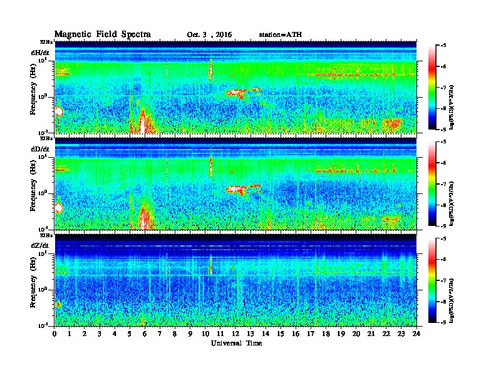The height and width of the screenshot is (383, 496).
Task: Click hour tick label "13" on time axis
Action: point(251,334)
